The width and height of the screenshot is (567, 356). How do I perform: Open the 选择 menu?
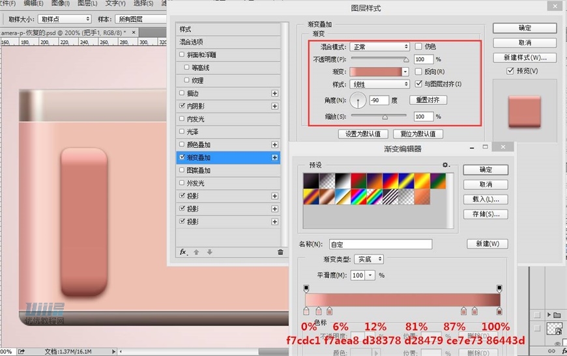[143, 3]
